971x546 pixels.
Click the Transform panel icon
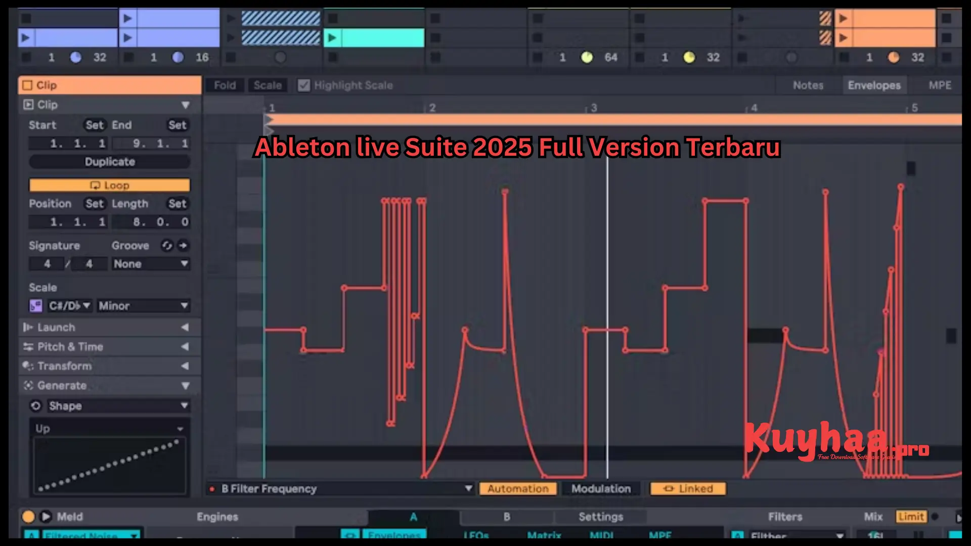coord(29,366)
